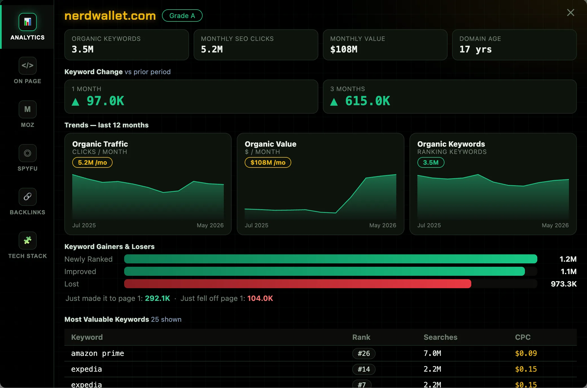Screen dimensions: 587x388
Task: Open the Analytics bar chart icon
Action: tap(28, 22)
